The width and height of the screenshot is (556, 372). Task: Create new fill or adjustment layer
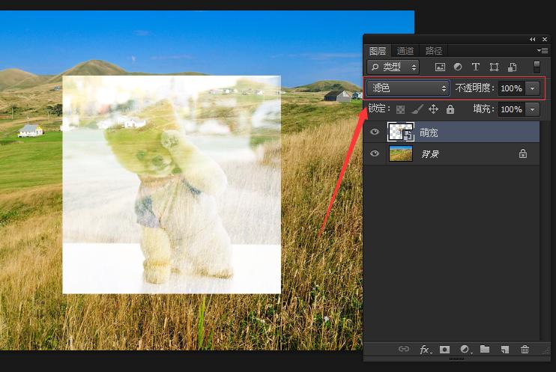pos(465,350)
